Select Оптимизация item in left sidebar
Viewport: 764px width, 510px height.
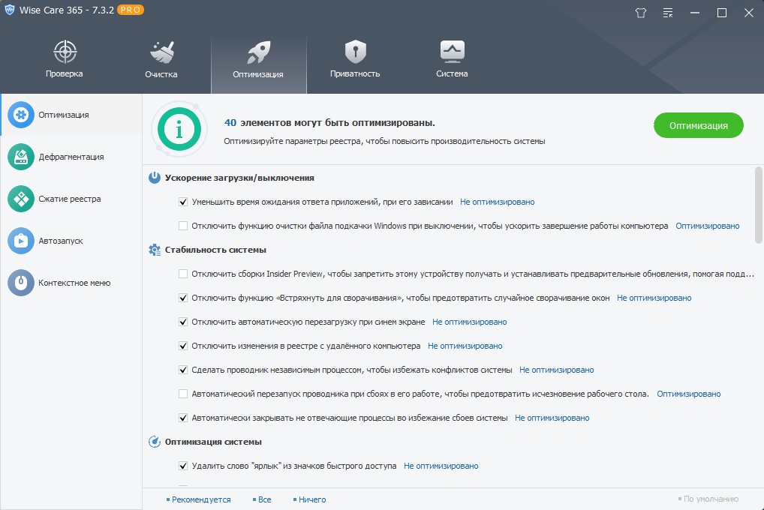point(64,115)
